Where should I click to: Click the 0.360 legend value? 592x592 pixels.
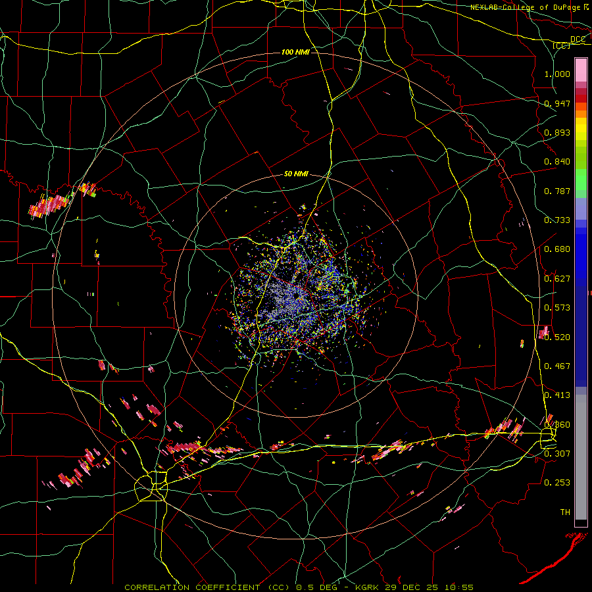point(557,425)
